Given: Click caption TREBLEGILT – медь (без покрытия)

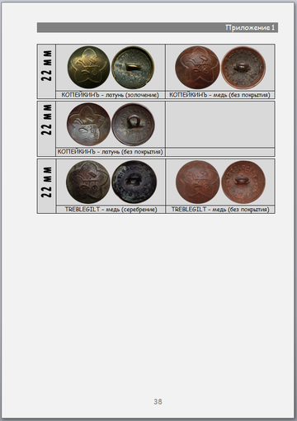Looking at the screenshot, I should point(220,210).
